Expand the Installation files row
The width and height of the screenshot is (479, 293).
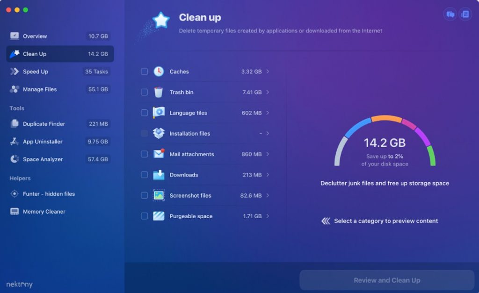(267, 133)
